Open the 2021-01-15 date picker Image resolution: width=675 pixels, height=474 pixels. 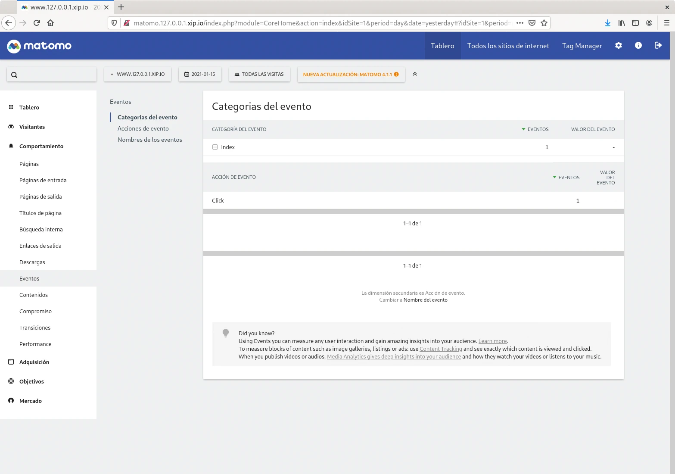pyautogui.click(x=200, y=74)
